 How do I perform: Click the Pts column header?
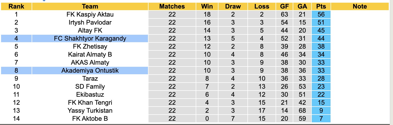[321, 6]
